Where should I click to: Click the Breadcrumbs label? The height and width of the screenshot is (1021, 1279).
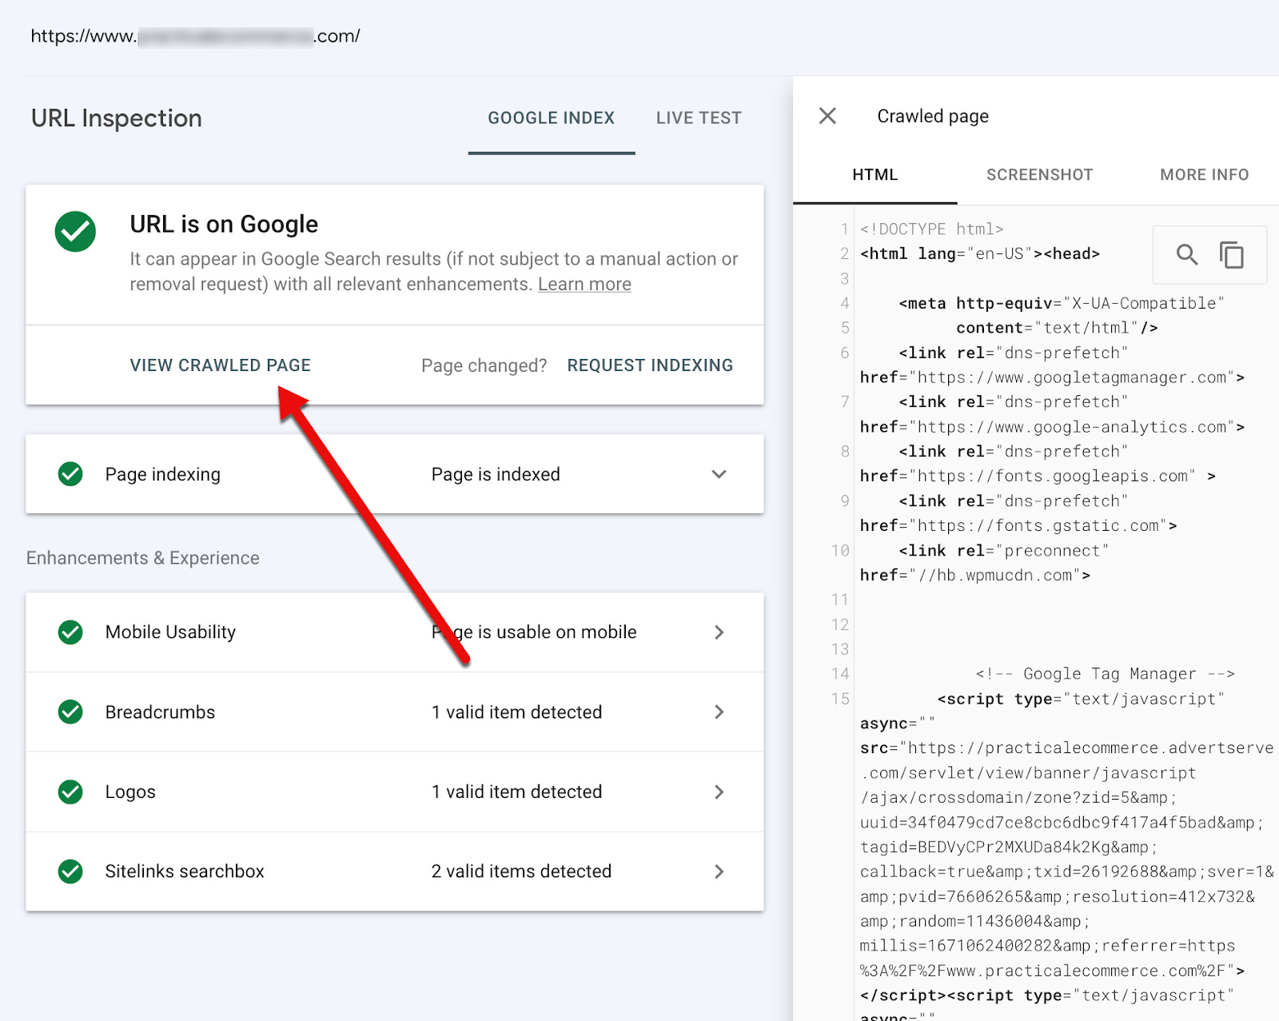click(160, 712)
